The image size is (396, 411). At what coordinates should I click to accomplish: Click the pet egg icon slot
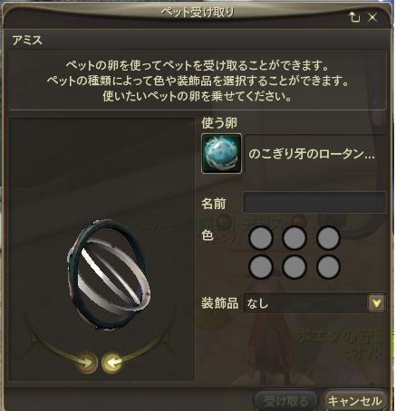pos(221,153)
